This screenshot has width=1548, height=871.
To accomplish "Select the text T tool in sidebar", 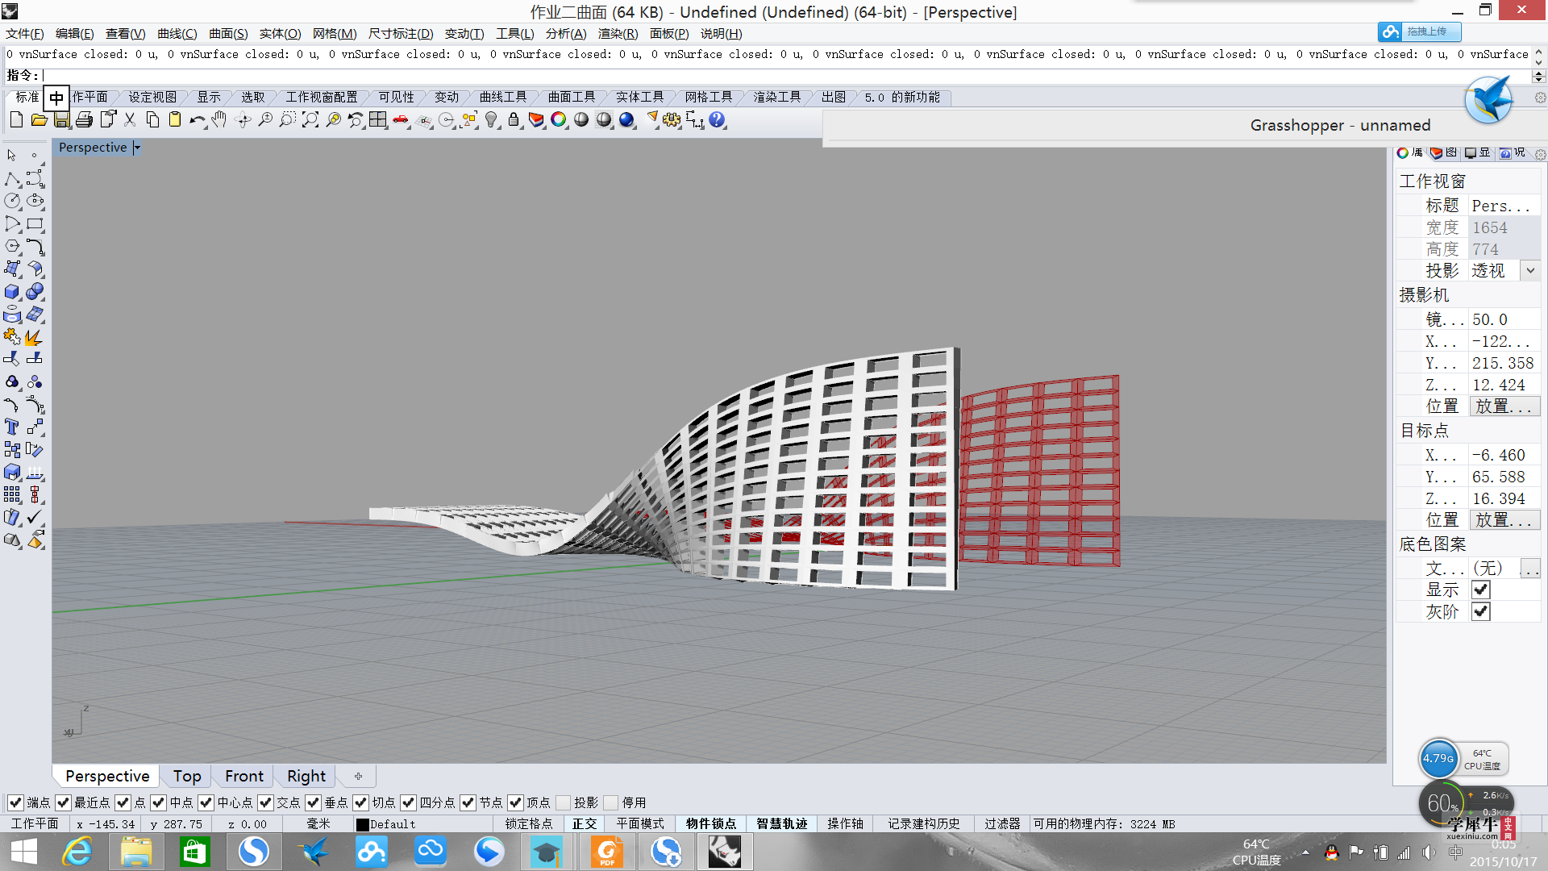I will coord(12,427).
